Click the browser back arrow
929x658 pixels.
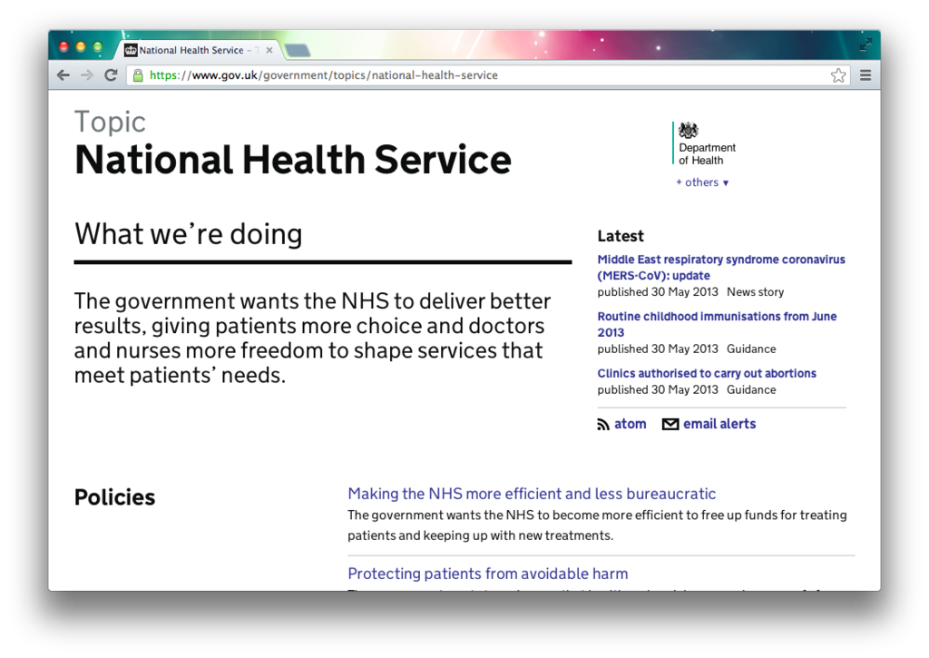click(x=64, y=75)
